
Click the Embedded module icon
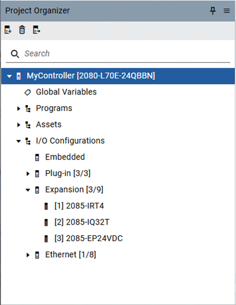[37, 158]
